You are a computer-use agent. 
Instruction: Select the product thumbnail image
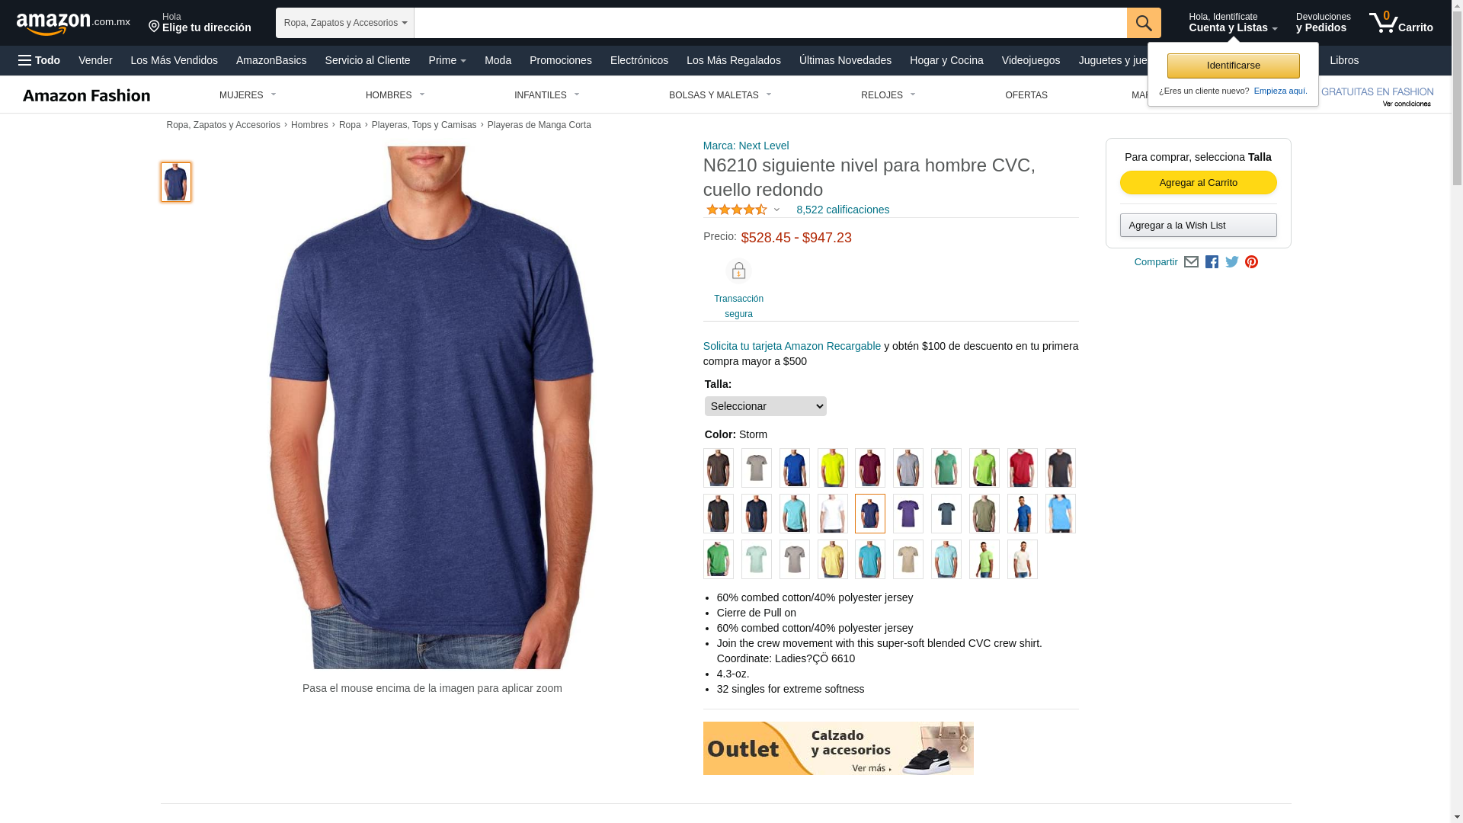176,182
